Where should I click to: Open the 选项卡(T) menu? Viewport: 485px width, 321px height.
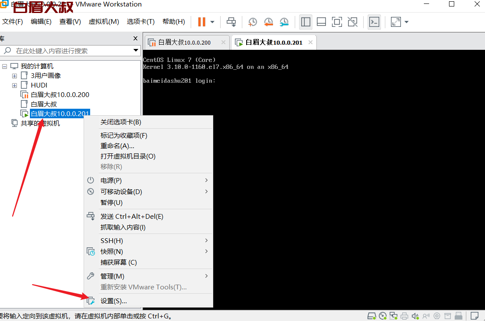(141, 22)
